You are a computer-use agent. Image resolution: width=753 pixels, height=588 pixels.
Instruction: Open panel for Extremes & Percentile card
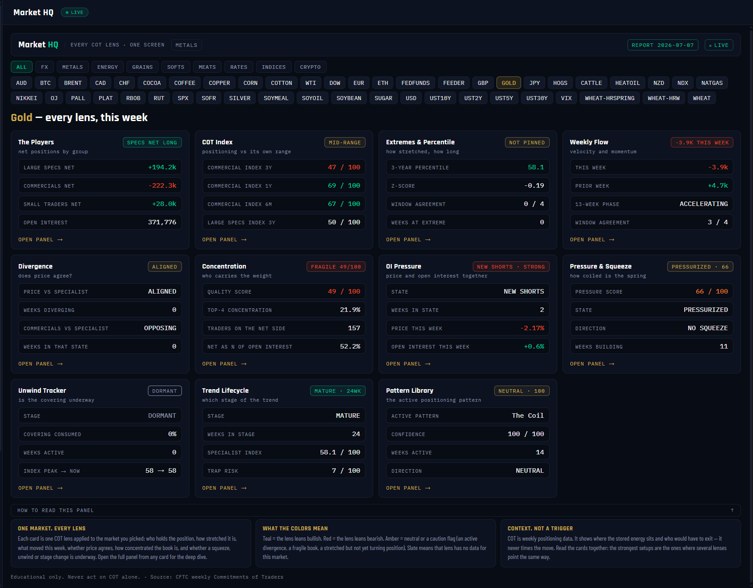(408, 240)
